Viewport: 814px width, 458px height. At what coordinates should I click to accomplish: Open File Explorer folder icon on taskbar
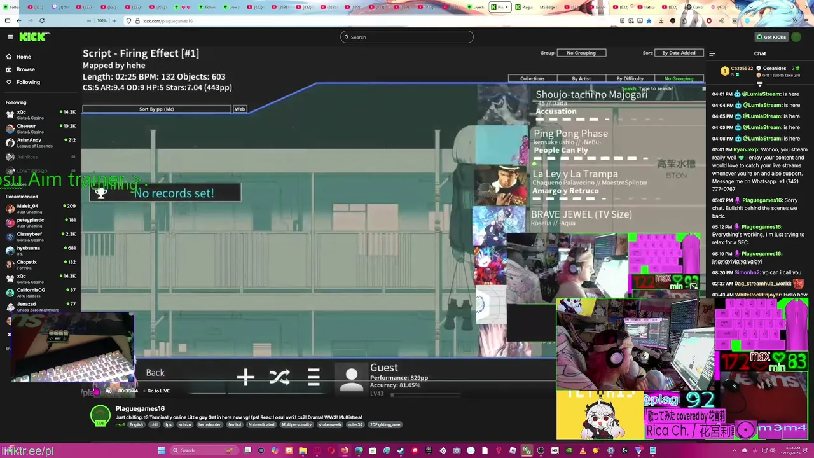303,450
